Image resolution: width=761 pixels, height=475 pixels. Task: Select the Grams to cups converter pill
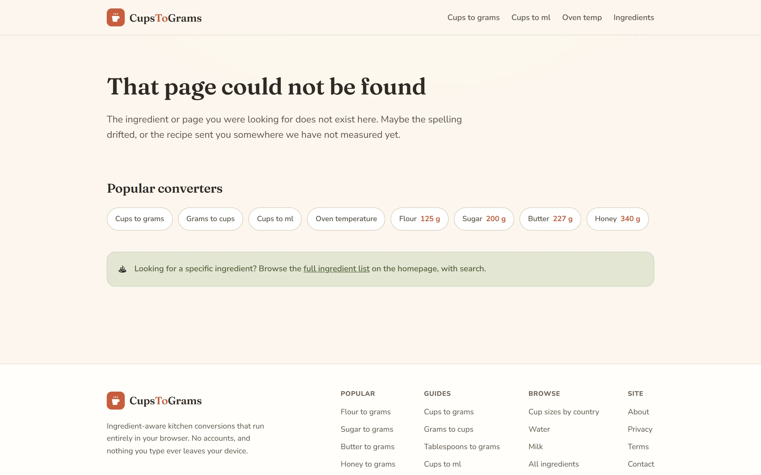pyautogui.click(x=210, y=219)
